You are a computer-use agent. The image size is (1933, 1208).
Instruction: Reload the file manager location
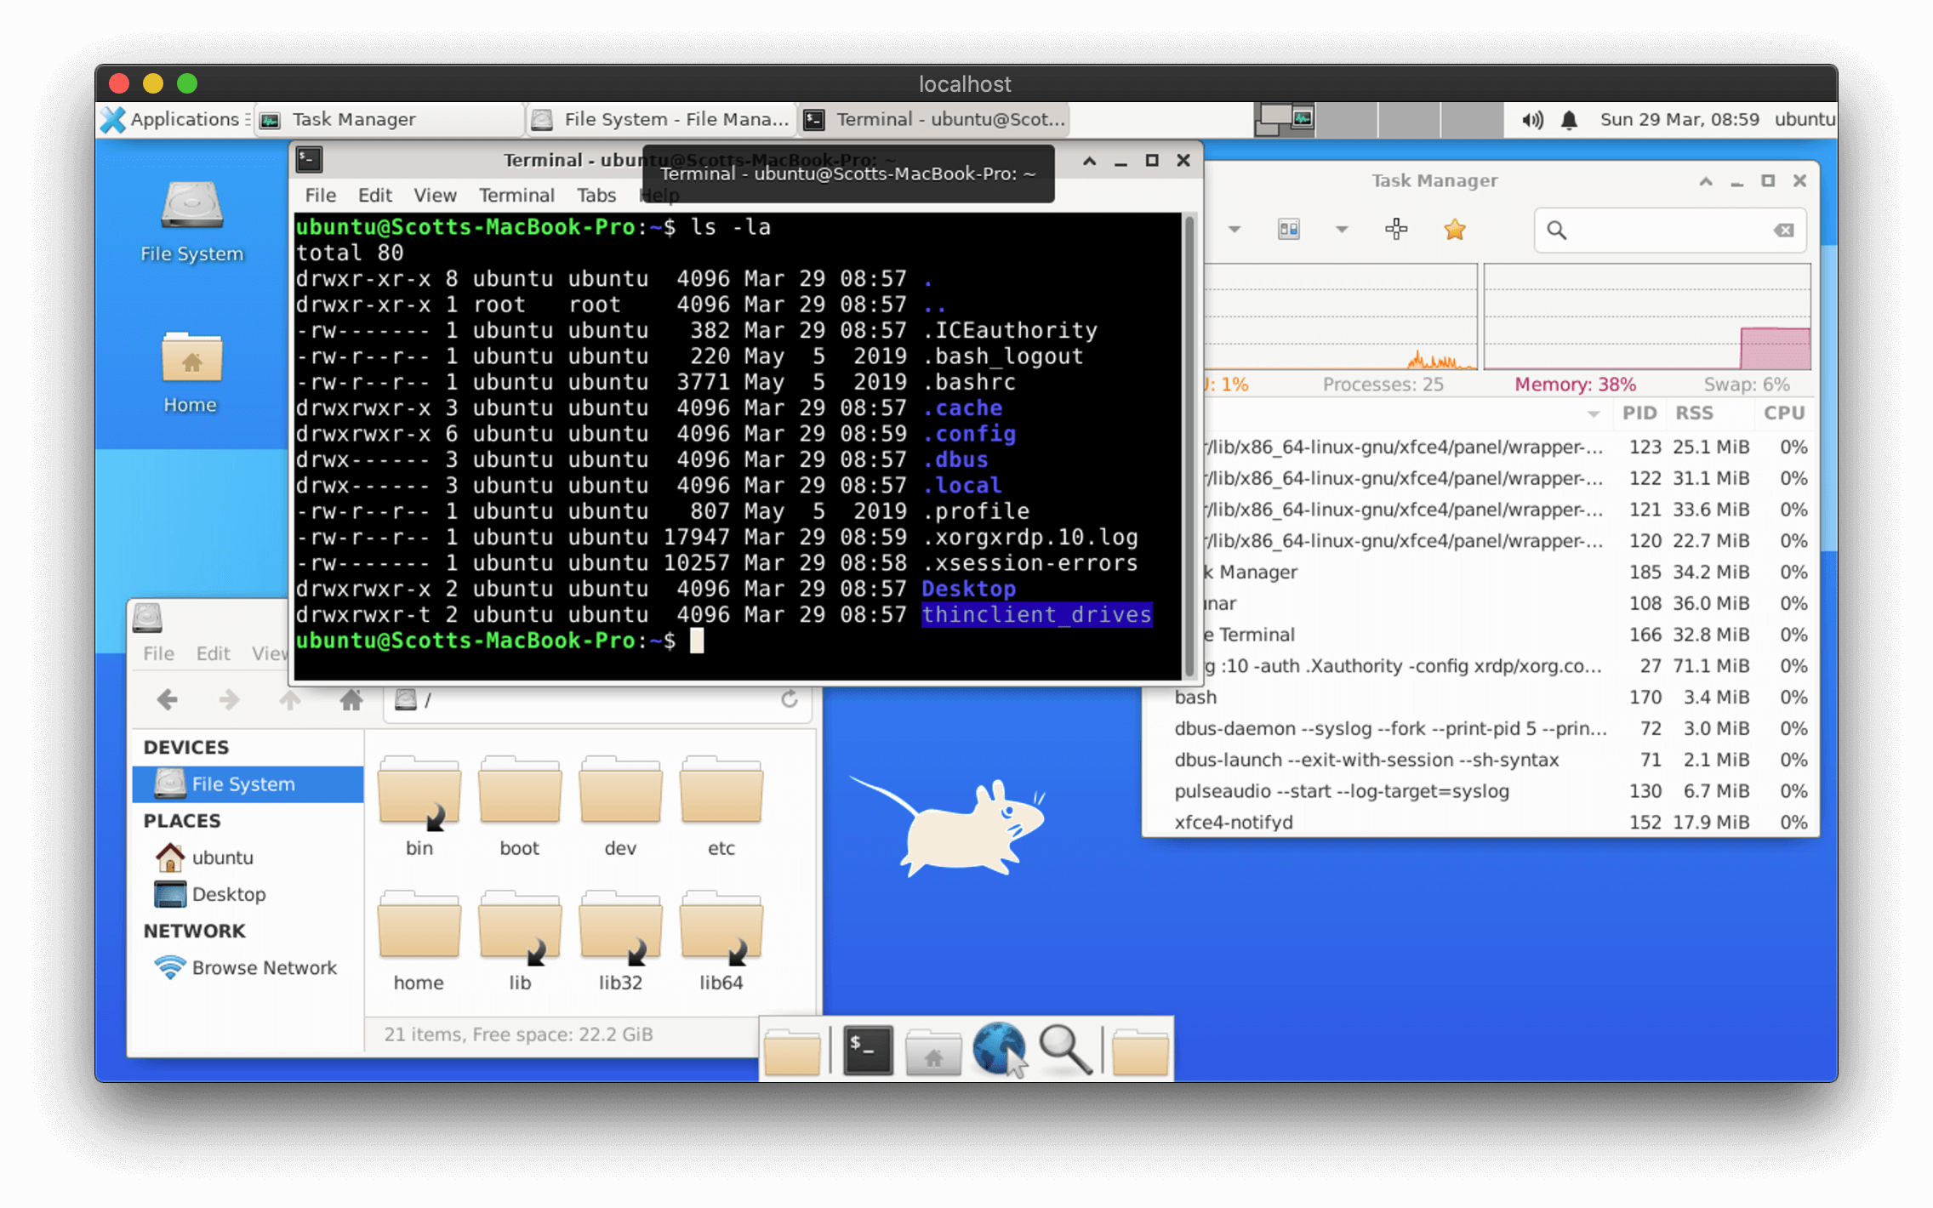[790, 699]
